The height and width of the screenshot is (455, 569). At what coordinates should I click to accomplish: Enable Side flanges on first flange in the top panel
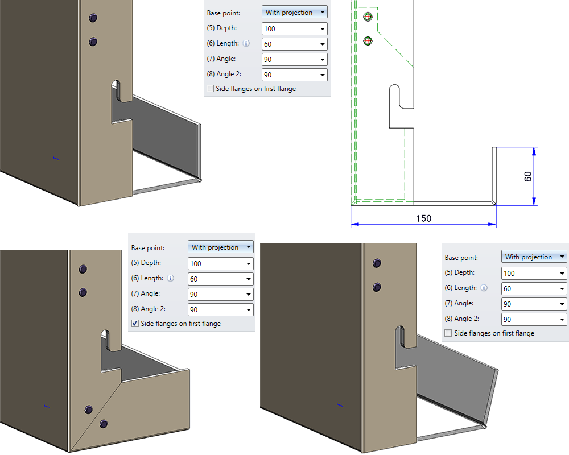click(x=210, y=89)
